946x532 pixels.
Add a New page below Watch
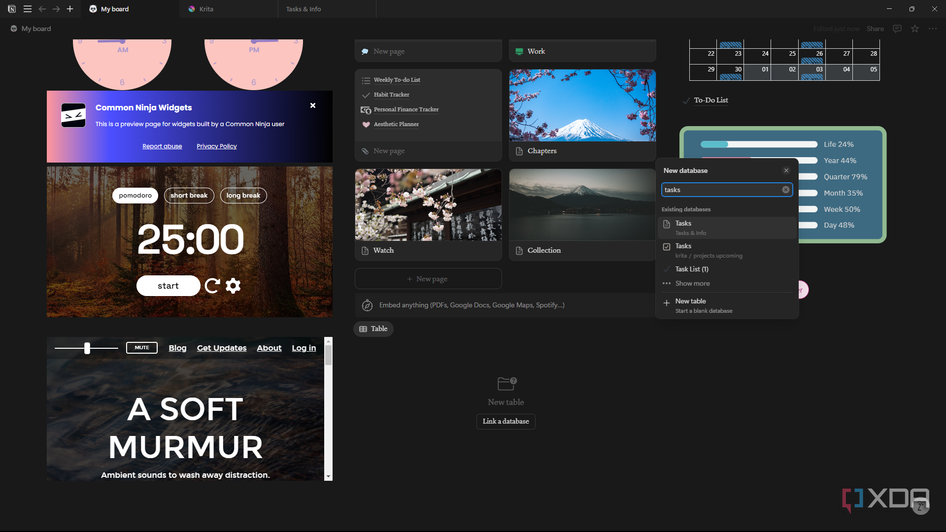click(428, 279)
